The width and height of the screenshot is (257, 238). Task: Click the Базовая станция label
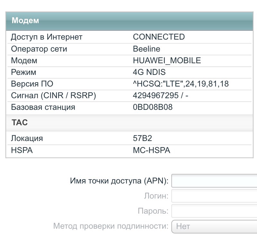coord(43,107)
